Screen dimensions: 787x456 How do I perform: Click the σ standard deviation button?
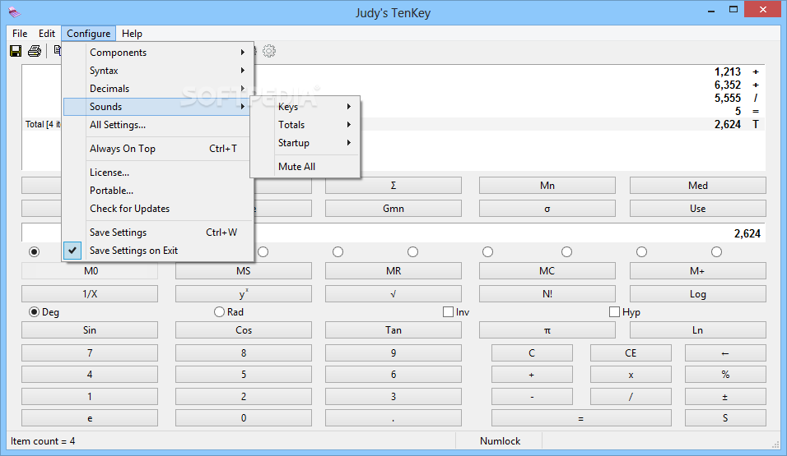click(x=547, y=209)
